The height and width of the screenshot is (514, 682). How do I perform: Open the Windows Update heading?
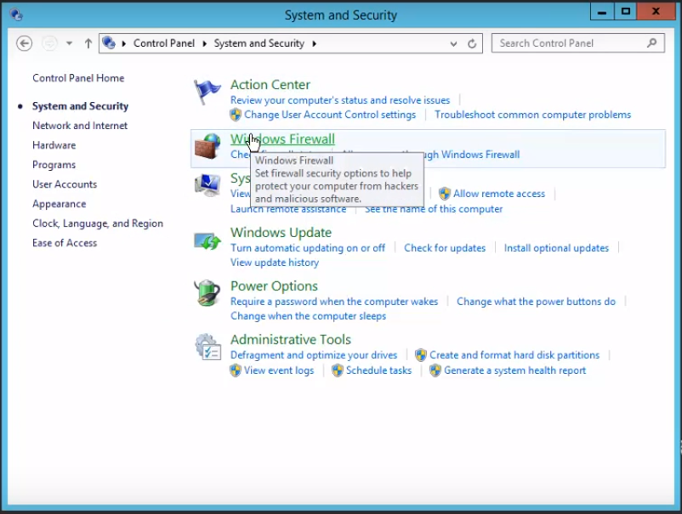(281, 233)
